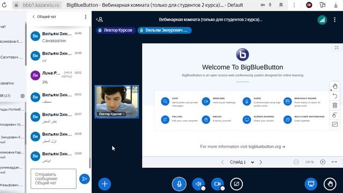Viewport: 343px width, 193px height.
Task: Toggle the user list panel icon
Action: point(100,19)
